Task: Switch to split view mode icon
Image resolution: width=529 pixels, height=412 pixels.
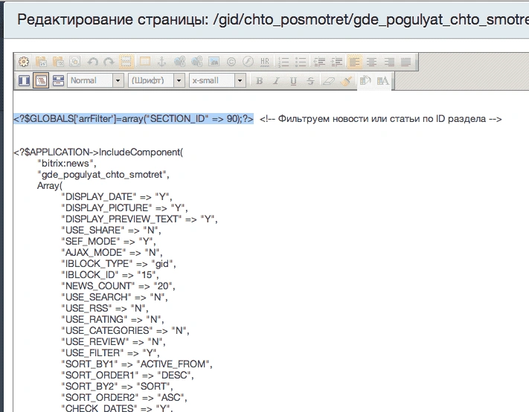Action: (x=58, y=80)
